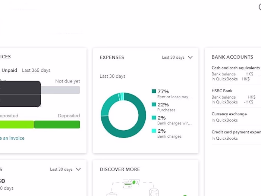
Task: Click the 77% Rent or lease legend swatch
Action: 154,91
